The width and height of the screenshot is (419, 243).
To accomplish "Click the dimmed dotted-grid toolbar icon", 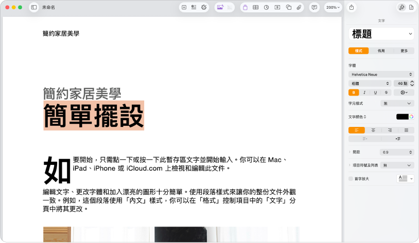I will pos(230,8).
